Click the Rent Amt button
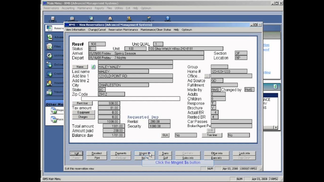Screen dimensions: 324x182 tap(82, 103)
